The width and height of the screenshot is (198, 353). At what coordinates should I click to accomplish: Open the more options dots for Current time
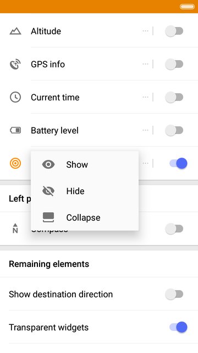(x=145, y=97)
